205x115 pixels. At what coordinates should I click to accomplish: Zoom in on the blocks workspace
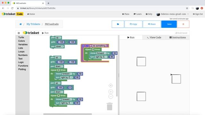[x=111, y=92]
